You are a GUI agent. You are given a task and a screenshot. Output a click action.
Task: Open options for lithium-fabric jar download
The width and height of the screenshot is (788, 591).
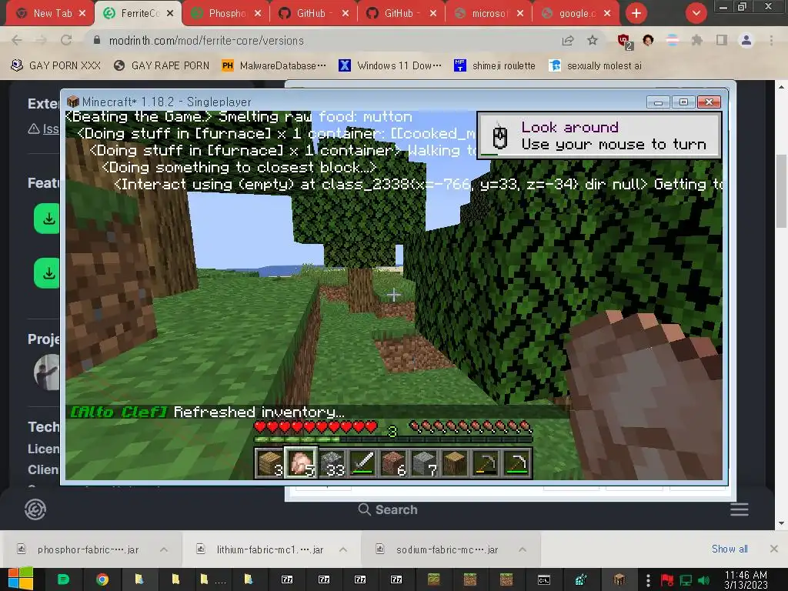tap(343, 549)
